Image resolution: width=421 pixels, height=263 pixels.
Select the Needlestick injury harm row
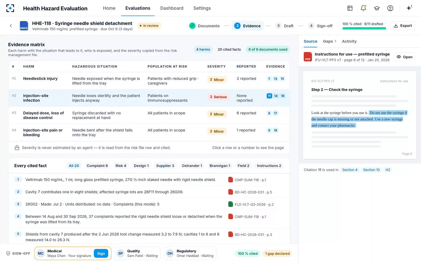coord(149,81)
